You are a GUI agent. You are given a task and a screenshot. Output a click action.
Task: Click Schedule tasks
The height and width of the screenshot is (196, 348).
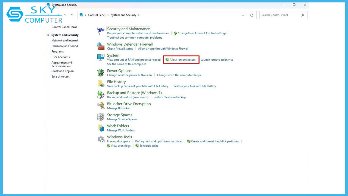point(149,146)
